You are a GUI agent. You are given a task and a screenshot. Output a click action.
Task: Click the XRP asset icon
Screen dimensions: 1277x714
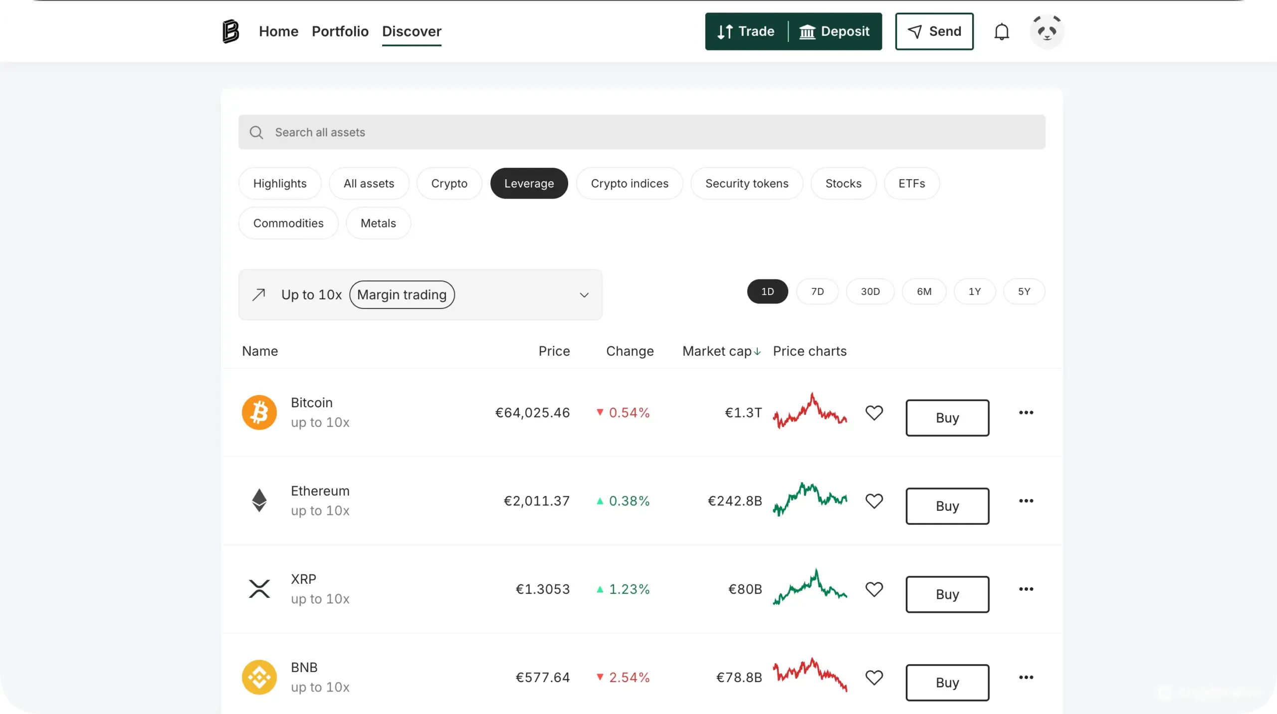259,589
